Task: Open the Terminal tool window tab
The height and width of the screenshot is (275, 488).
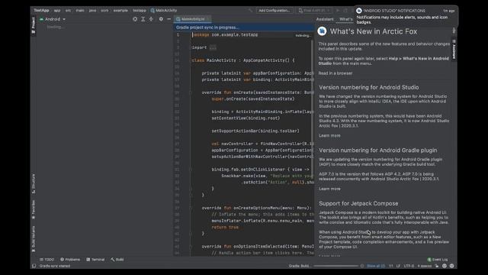Action: [x=95, y=260]
